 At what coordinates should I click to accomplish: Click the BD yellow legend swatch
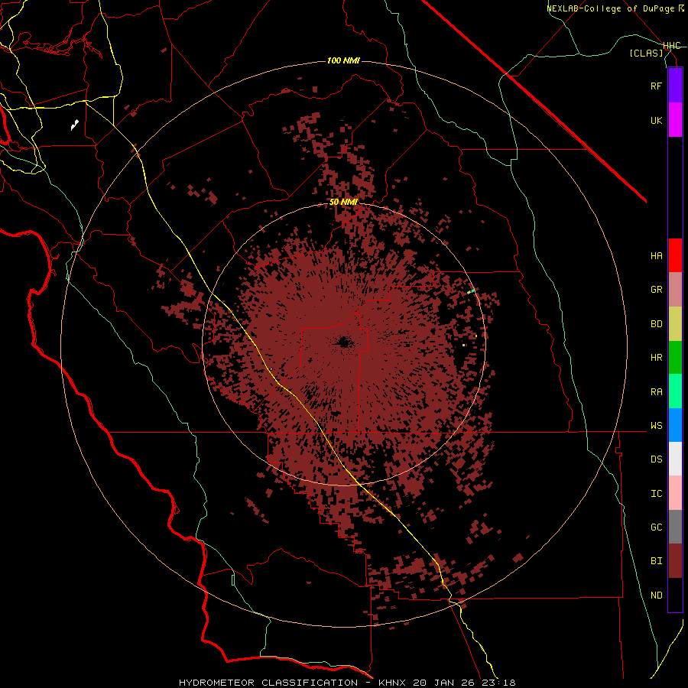tap(675, 324)
